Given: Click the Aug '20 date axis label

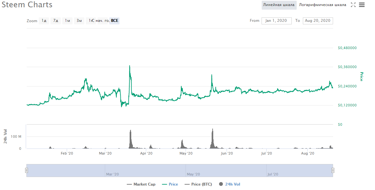Looking at the screenshot, I should point(308,153).
